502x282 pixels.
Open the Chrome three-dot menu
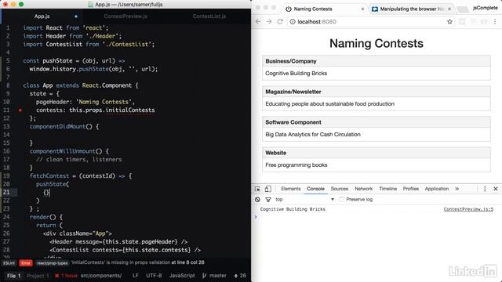pos(495,21)
